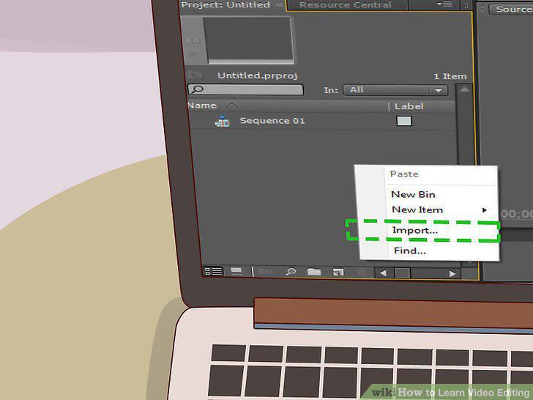Click the poster frame icon beside preview
533x400 pixels.
pos(193,40)
